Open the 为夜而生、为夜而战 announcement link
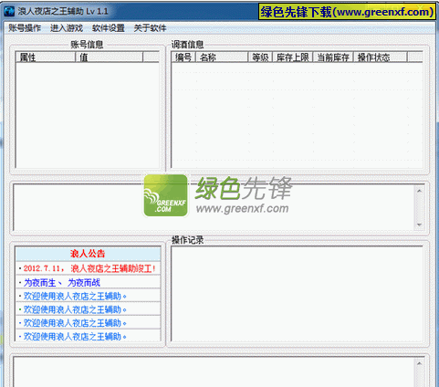Screen dimensions: 439x387 point(62,283)
